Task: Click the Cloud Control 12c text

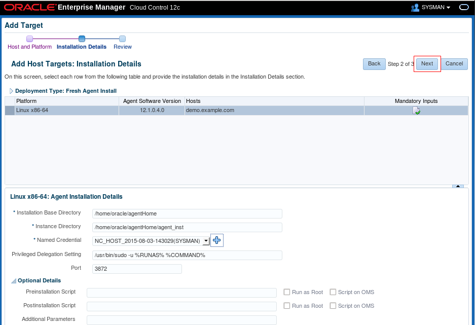Action: click(155, 8)
